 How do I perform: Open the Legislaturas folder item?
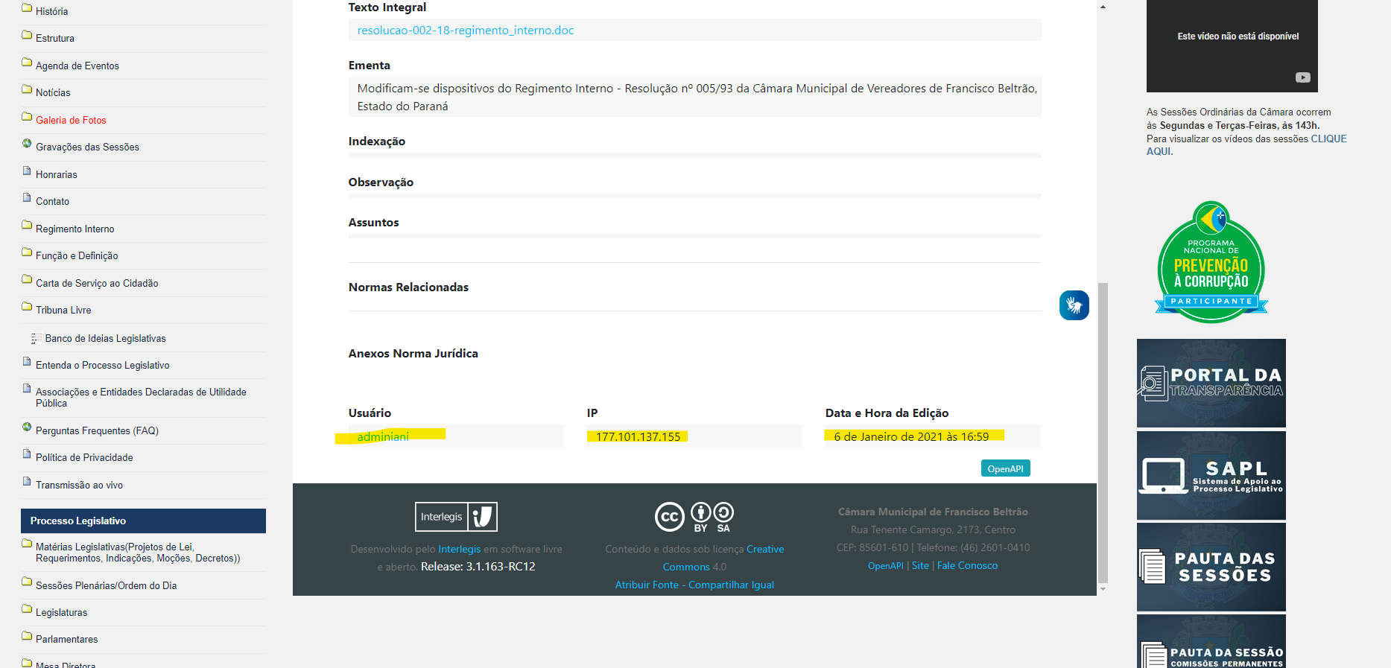61,612
